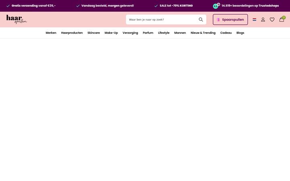Open the Skincare menu
Image resolution: width=290 pixels, height=181 pixels.
[x=93, y=33]
